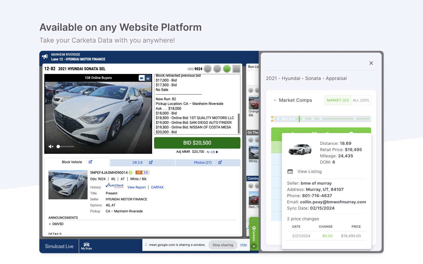Unmute the auction video audio
Screen dimensions: 423x264
click(51, 147)
